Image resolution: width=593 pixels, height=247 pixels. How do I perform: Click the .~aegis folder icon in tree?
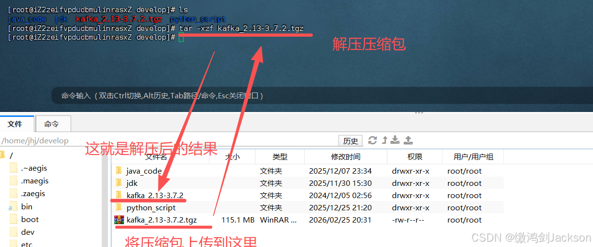[x=13, y=168]
